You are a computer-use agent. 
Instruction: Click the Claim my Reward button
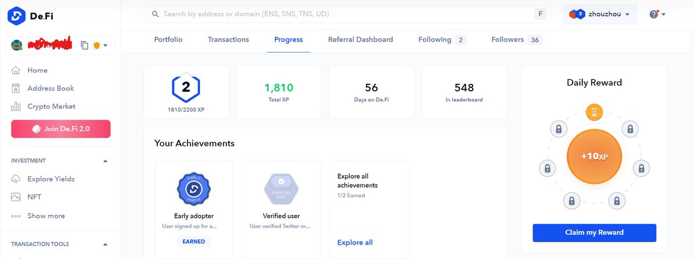[595, 232]
